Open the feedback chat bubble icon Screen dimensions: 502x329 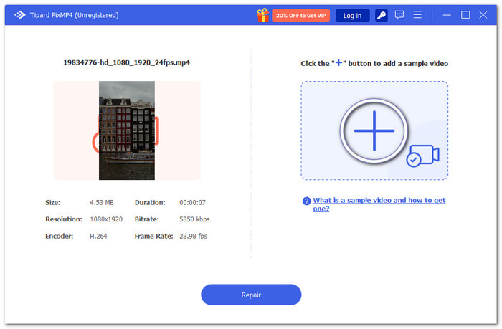point(399,15)
